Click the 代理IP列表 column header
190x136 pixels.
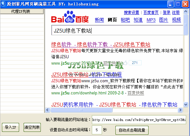coord(22,12)
